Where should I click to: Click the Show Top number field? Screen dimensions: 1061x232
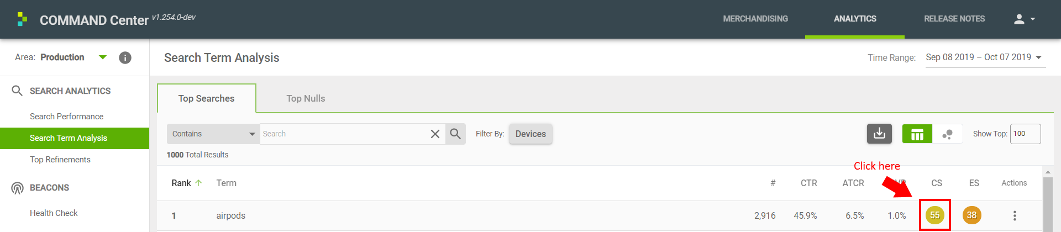pos(1025,134)
